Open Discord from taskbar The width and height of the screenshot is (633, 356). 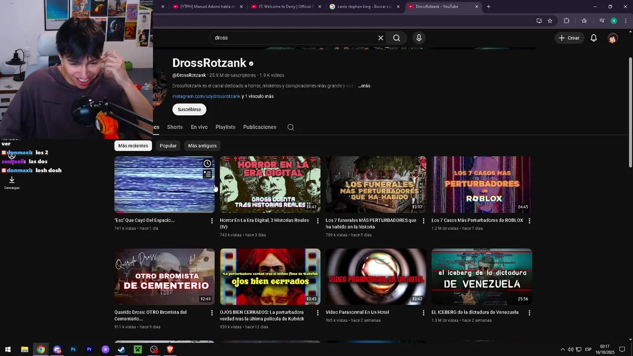pyautogui.click(x=57, y=350)
